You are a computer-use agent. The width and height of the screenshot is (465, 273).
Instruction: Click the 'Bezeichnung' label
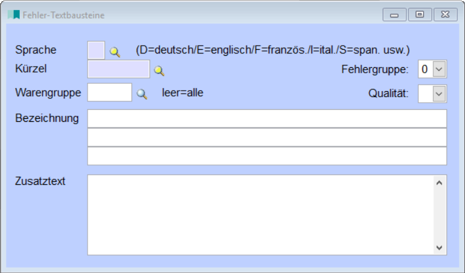(x=47, y=118)
